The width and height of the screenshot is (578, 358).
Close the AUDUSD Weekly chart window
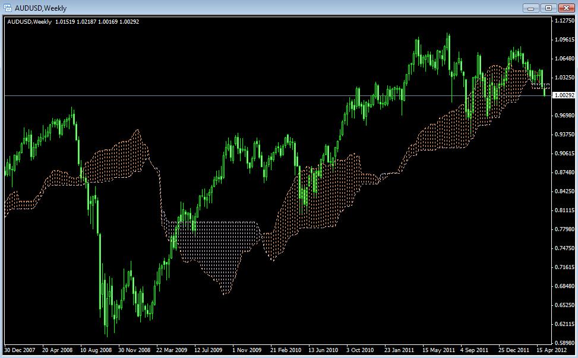tap(566, 8)
